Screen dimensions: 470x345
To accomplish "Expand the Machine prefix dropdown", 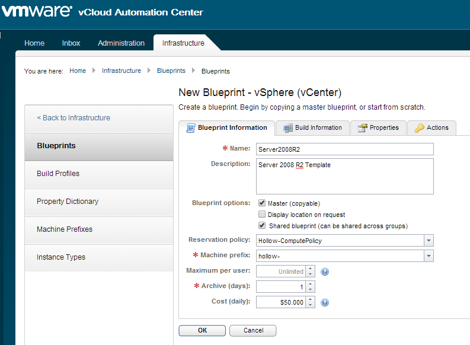I will coord(429,256).
